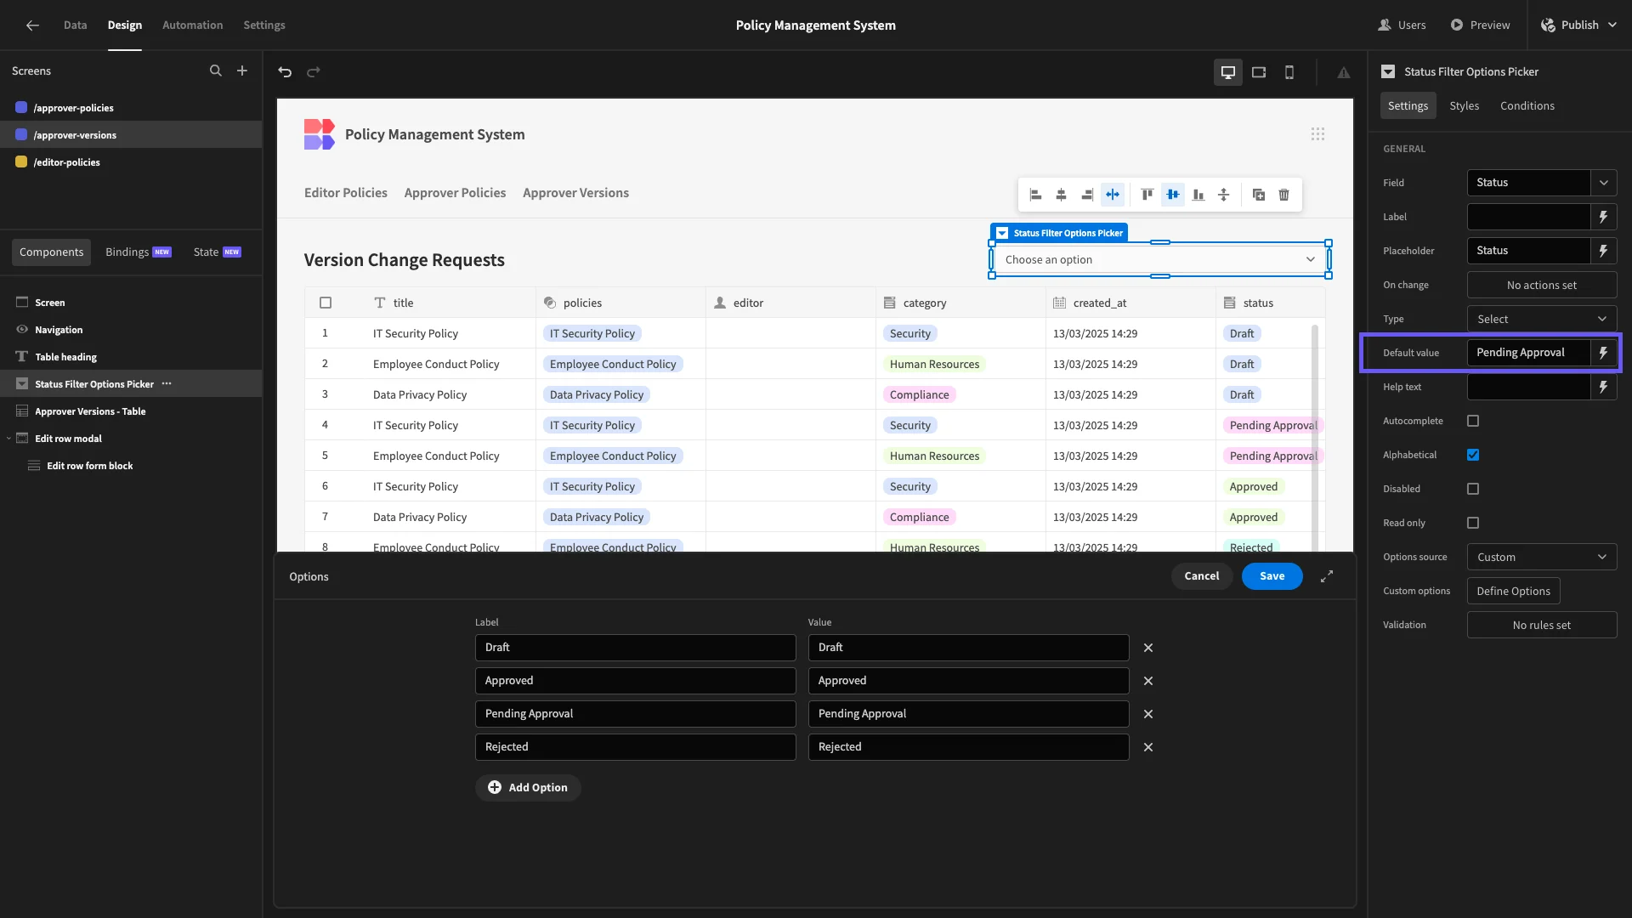Add a new screen with plus icon
1632x918 pixels.
(242, 71)
